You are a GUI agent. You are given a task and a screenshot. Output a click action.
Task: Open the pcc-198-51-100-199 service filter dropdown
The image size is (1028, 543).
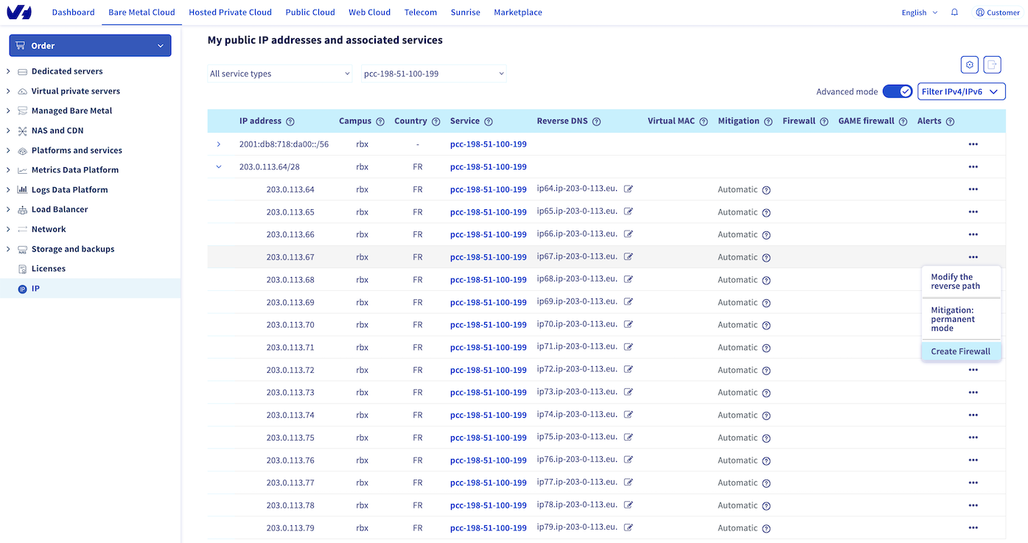tap(433, 74)
